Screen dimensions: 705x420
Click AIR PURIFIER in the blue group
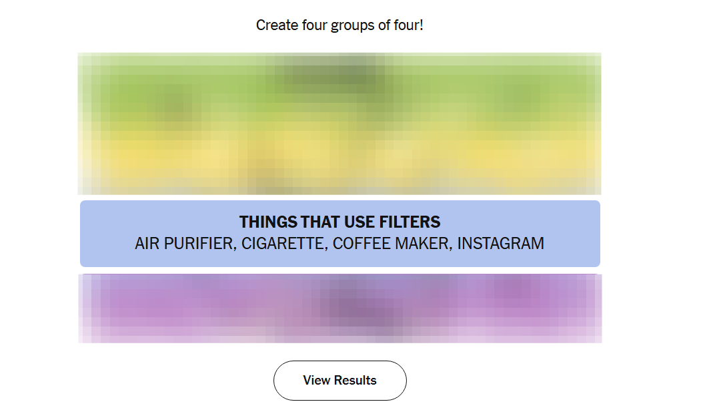coord(185,244)
